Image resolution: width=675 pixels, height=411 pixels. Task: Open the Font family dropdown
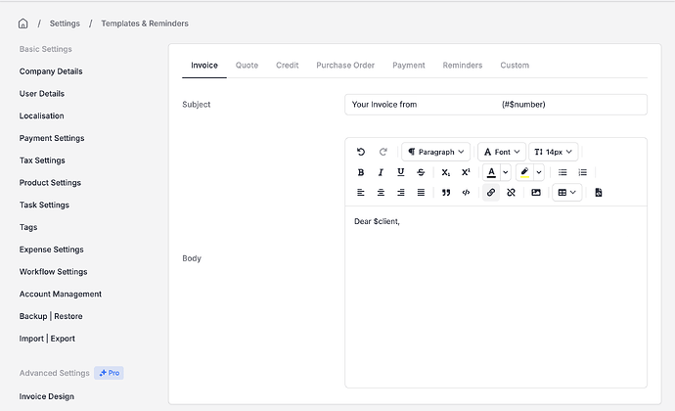(x=502, y=152)
